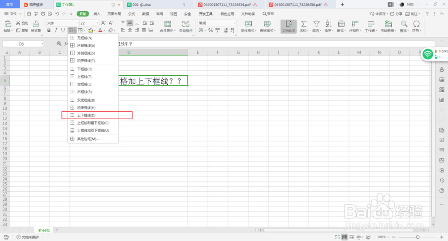
Task: Add a new sheet with plus button
Action: [57, 230]
